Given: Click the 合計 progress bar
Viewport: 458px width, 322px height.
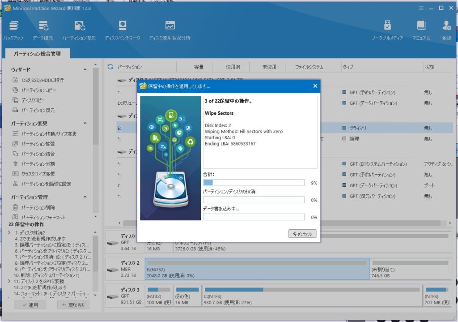Looking at the screenshot, I should coord(254,183).
